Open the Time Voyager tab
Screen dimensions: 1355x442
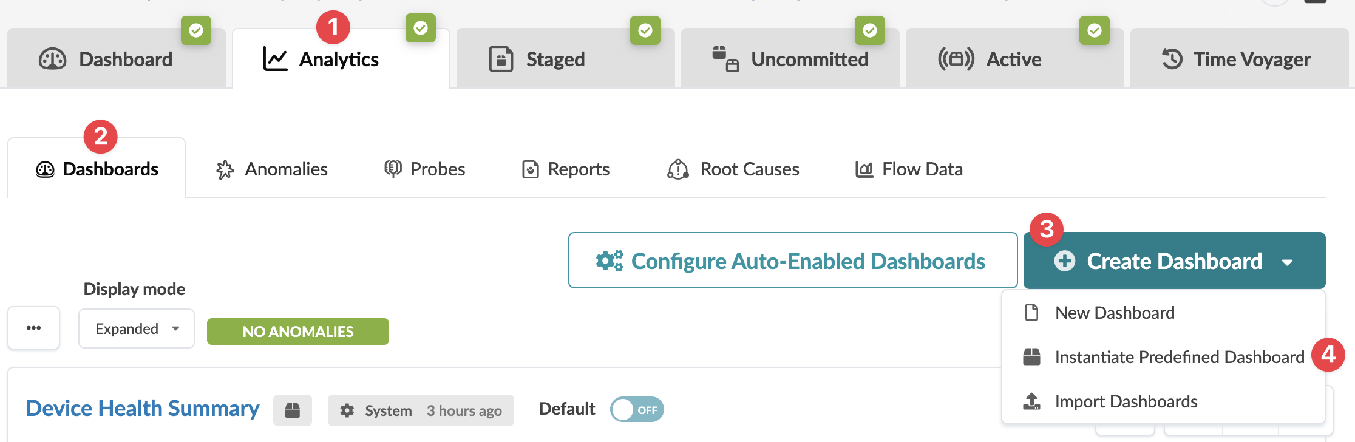(x=1237, y=59)
